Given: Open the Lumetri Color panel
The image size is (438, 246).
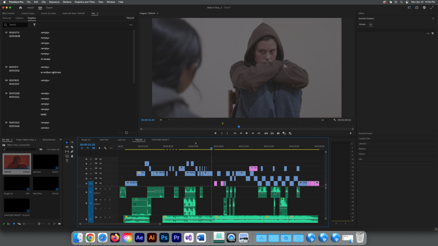Looking at the screenshot, I should click(365, 139).
